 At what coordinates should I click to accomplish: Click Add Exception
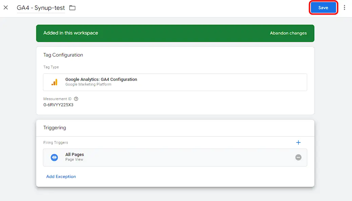click(x=61, y=177)
